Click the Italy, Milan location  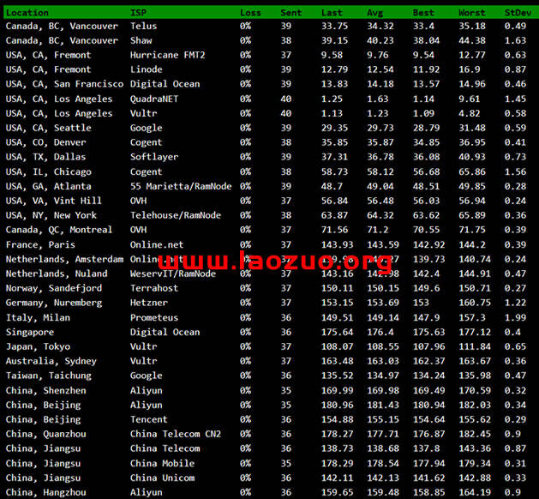tap(38, 317)
